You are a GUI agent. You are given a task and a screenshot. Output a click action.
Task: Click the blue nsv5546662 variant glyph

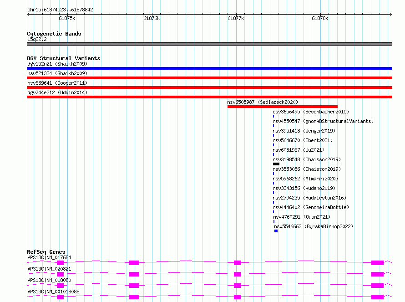point(276,231)
